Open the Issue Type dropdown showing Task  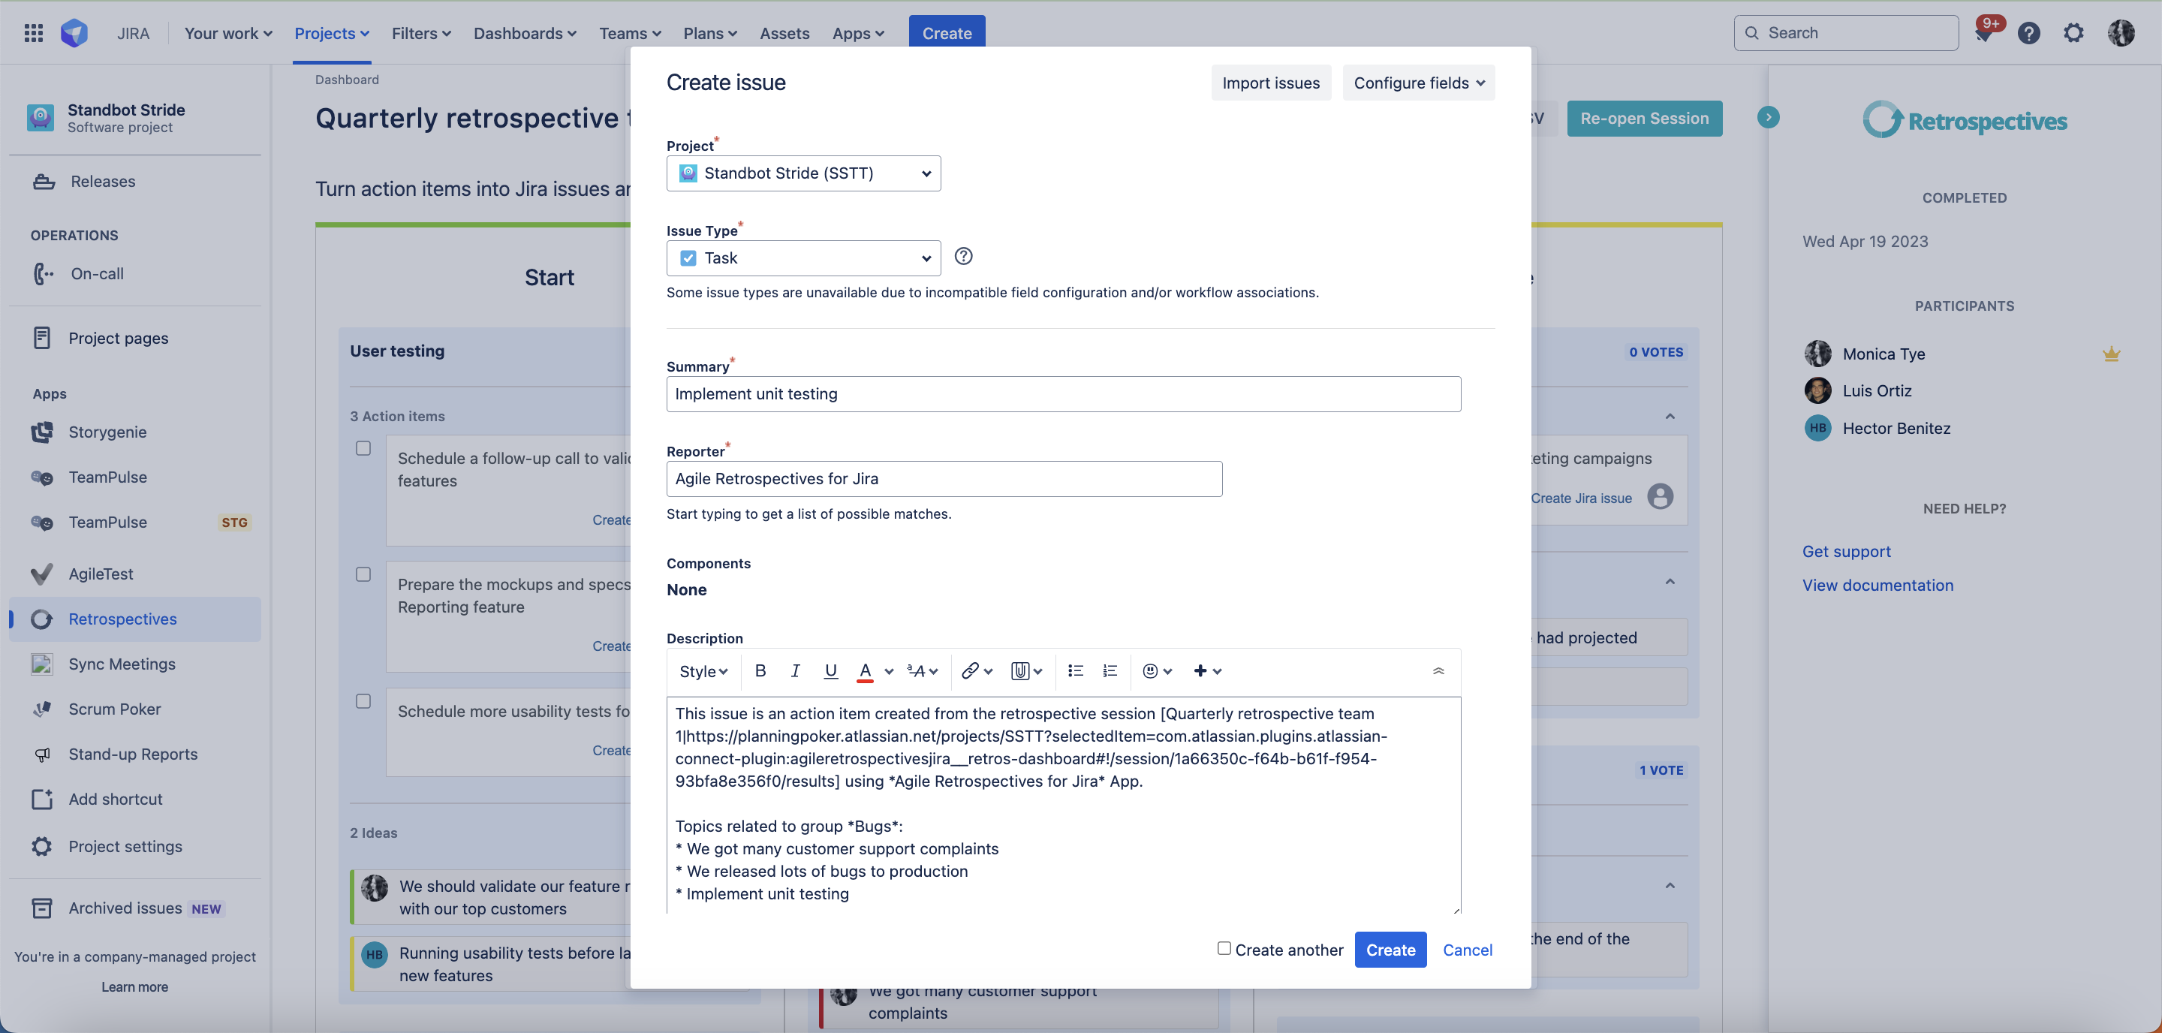click(x=803, y=257)
